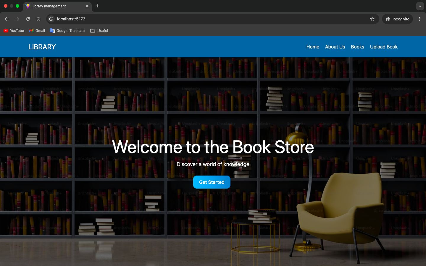Image resolution: width=426 pixels, height=266 pixels.
Task: Navigate to the Books page
Action: (x=357, y=47)
